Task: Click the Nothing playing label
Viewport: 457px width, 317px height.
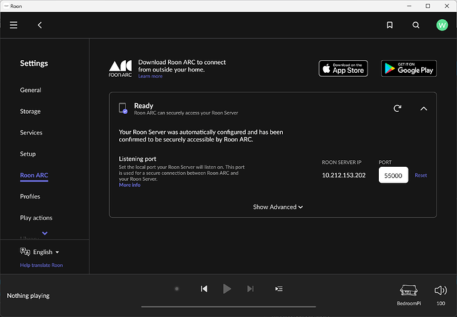Action: tap(28, 296)
